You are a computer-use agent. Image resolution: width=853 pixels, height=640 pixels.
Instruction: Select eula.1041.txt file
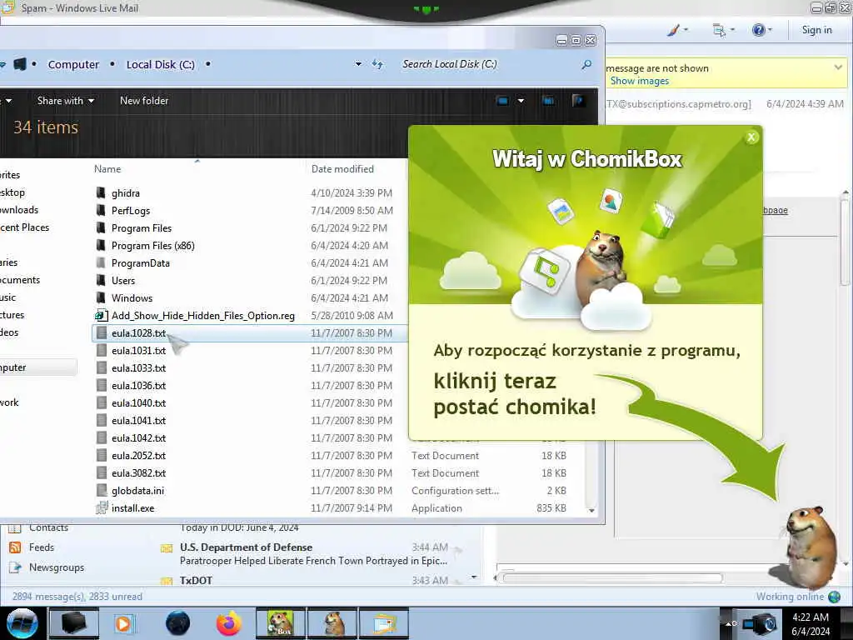138,420
